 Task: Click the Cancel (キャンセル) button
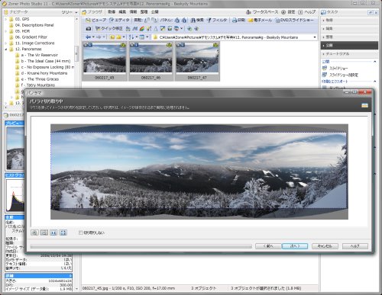click(x=325, y=246)
